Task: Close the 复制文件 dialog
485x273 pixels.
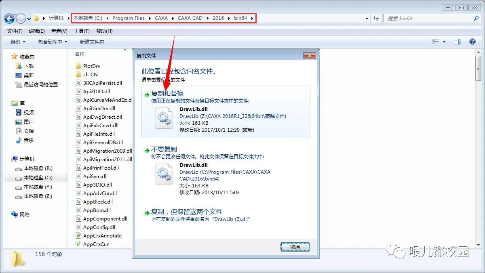Action: pos(310,55)
